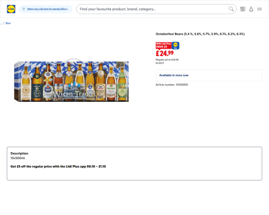Click the Description heading

pyautogui.click(x=19, y=153)
